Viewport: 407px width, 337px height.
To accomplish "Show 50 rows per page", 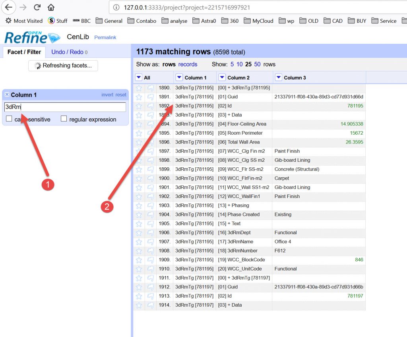I will [x=257, y=64].
